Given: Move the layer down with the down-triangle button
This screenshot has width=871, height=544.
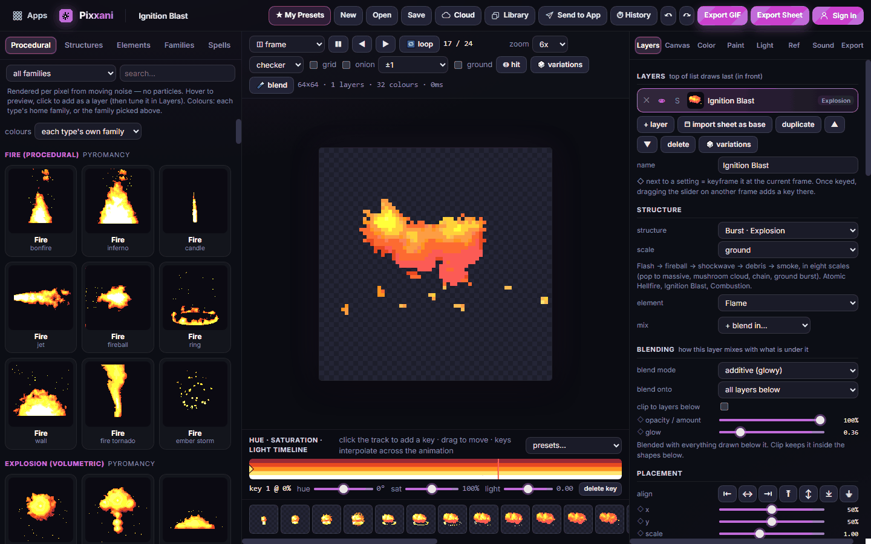Looking at the screenshot, I should coord(647,144).
